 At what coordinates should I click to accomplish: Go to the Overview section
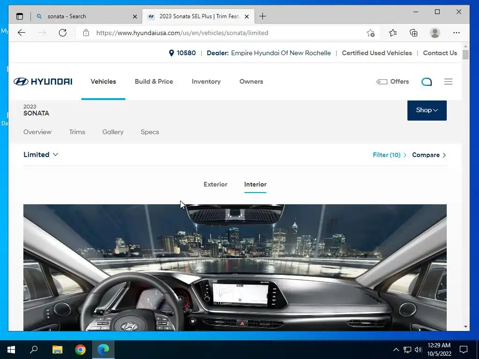pyautogui.click(x=37, y=132)
